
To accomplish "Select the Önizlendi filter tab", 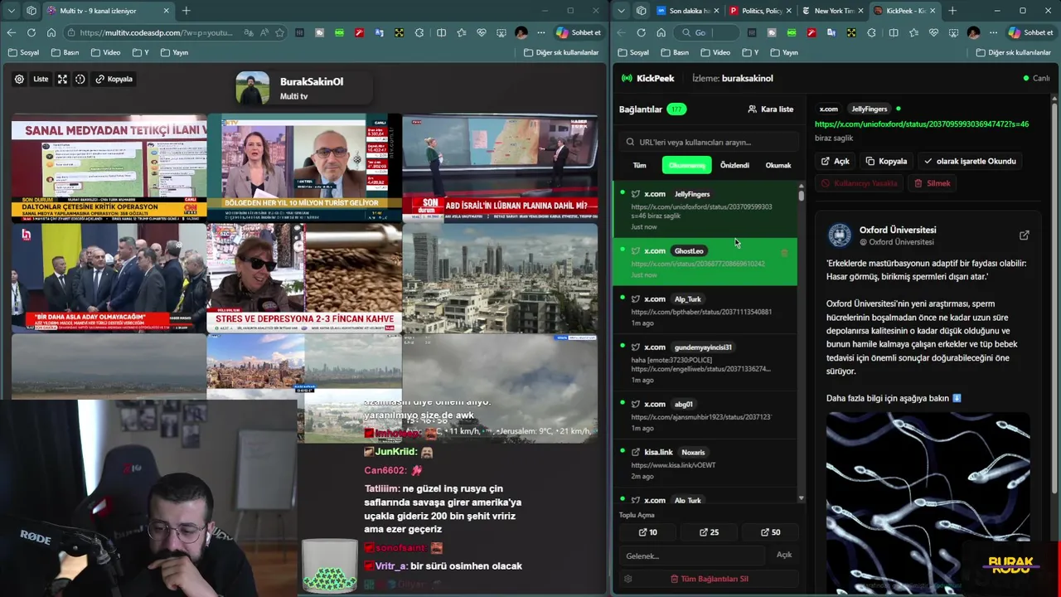I will pos(734,165).
